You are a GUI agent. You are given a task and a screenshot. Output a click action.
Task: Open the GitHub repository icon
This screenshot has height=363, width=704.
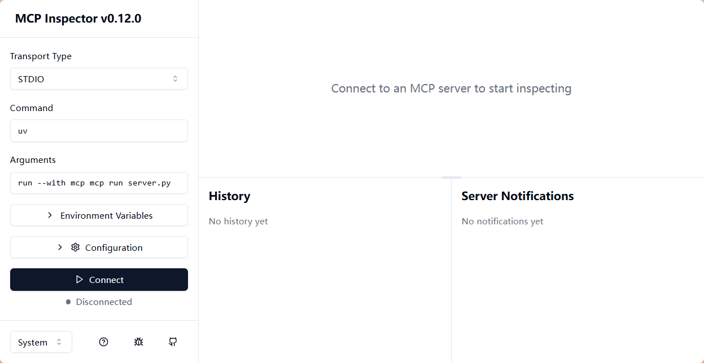pos(173,342)
